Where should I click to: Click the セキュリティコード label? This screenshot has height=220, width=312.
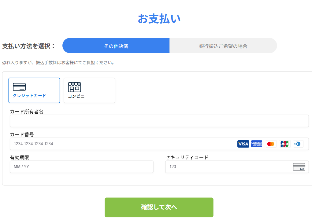[x=187, y=157]
